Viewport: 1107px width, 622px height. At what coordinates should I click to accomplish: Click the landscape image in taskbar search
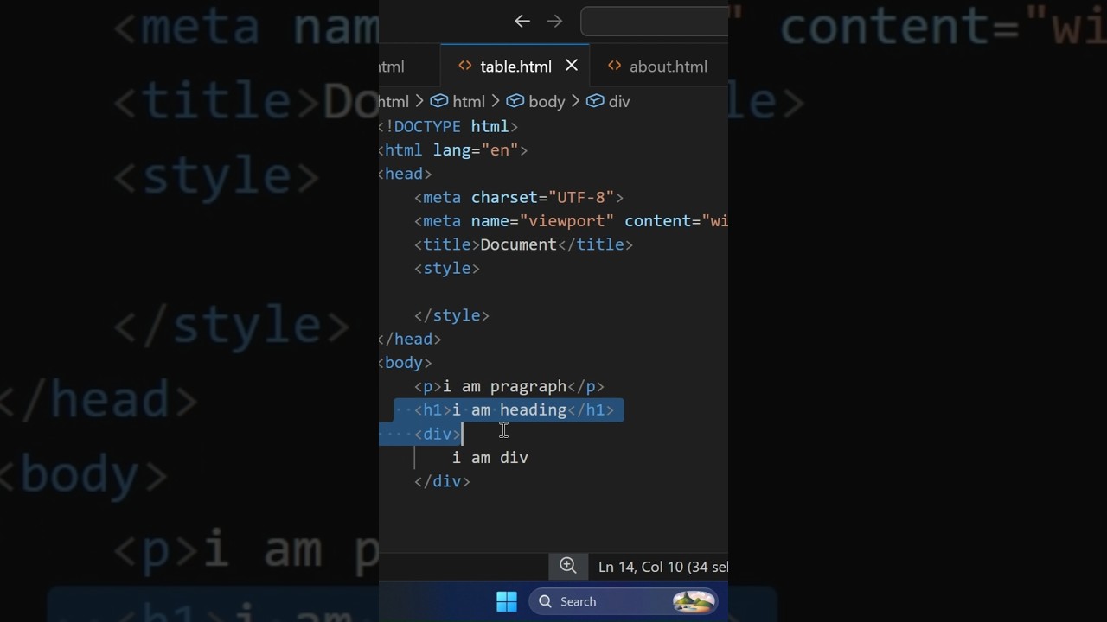tap(694, 601)
